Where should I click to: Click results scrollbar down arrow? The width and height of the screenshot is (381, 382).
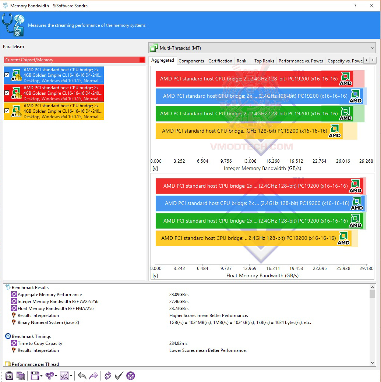click(372, 363)
